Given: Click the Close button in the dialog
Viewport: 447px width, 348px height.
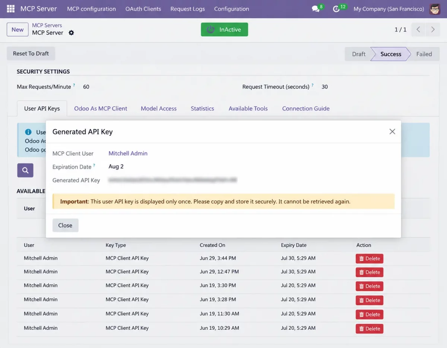Looking at the screenshot, I should click(x=65, y=225).
